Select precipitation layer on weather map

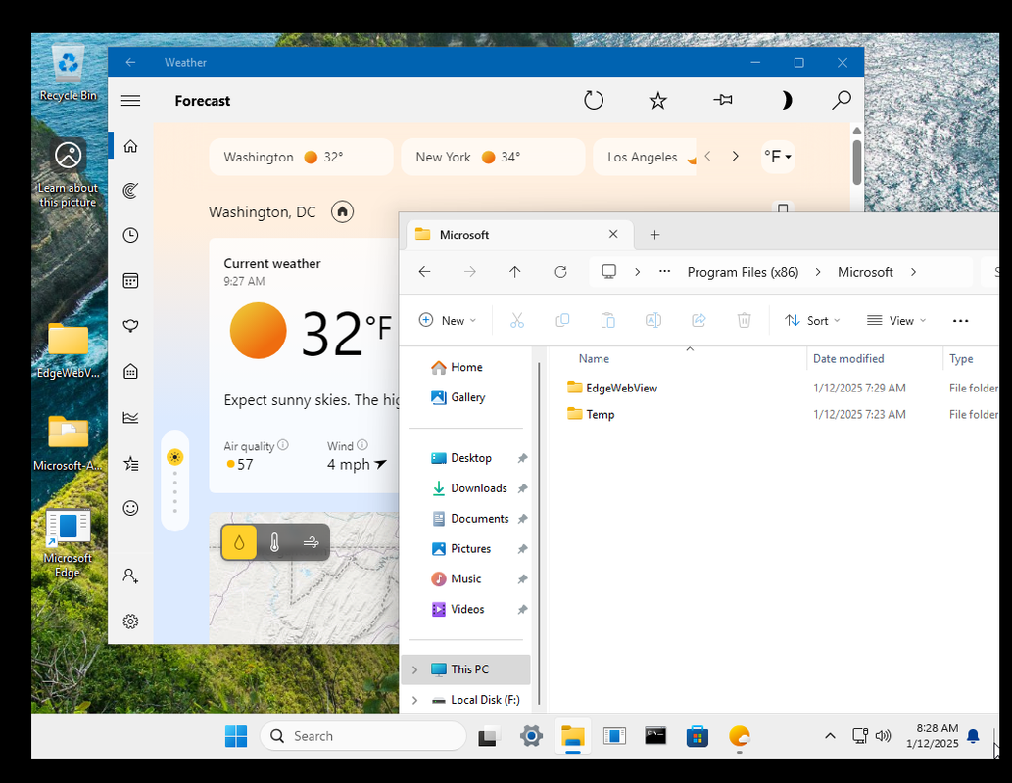[239, 542]
